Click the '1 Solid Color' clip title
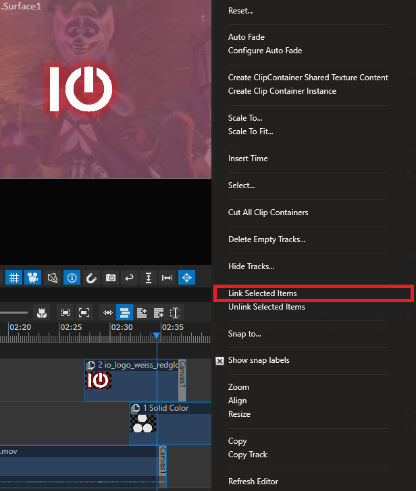This screenshot has height=491, width=416. tap(166, 408)
